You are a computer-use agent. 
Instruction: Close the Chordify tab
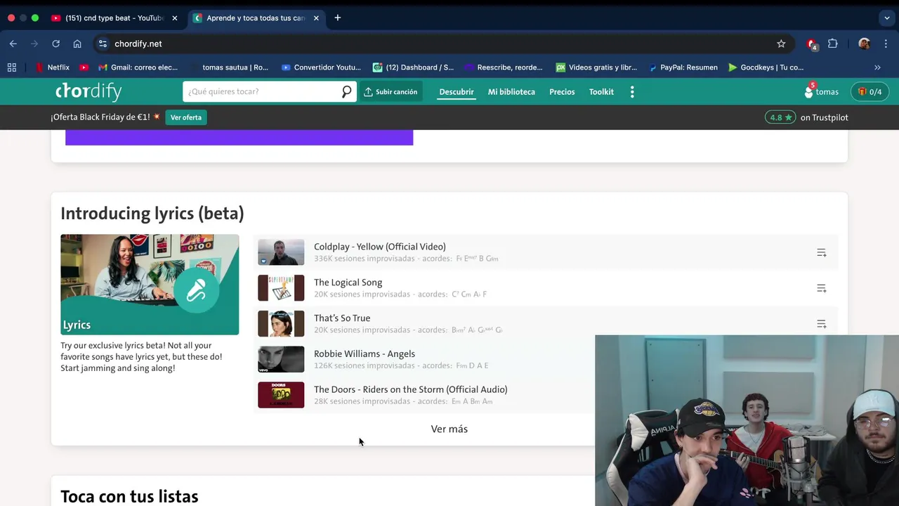point(316,18)
